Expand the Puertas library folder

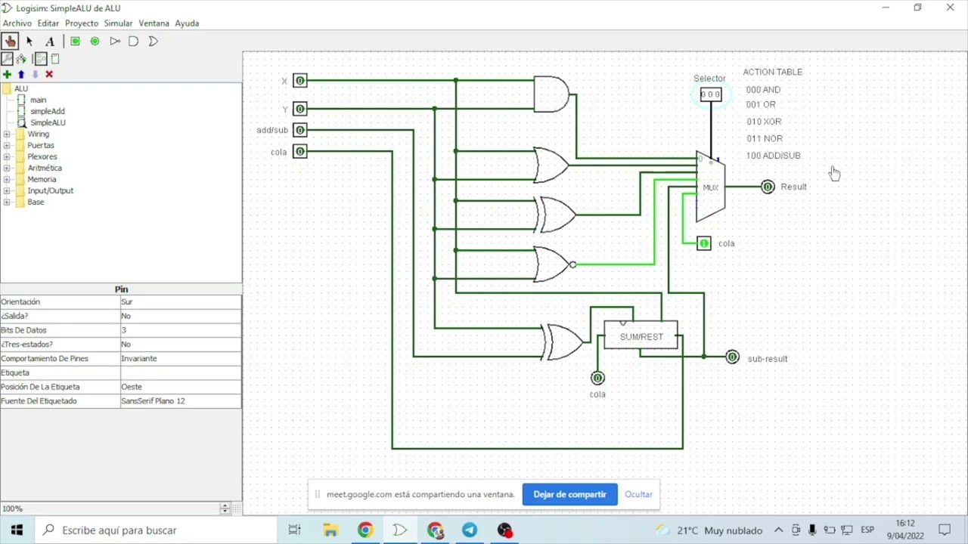7,145
